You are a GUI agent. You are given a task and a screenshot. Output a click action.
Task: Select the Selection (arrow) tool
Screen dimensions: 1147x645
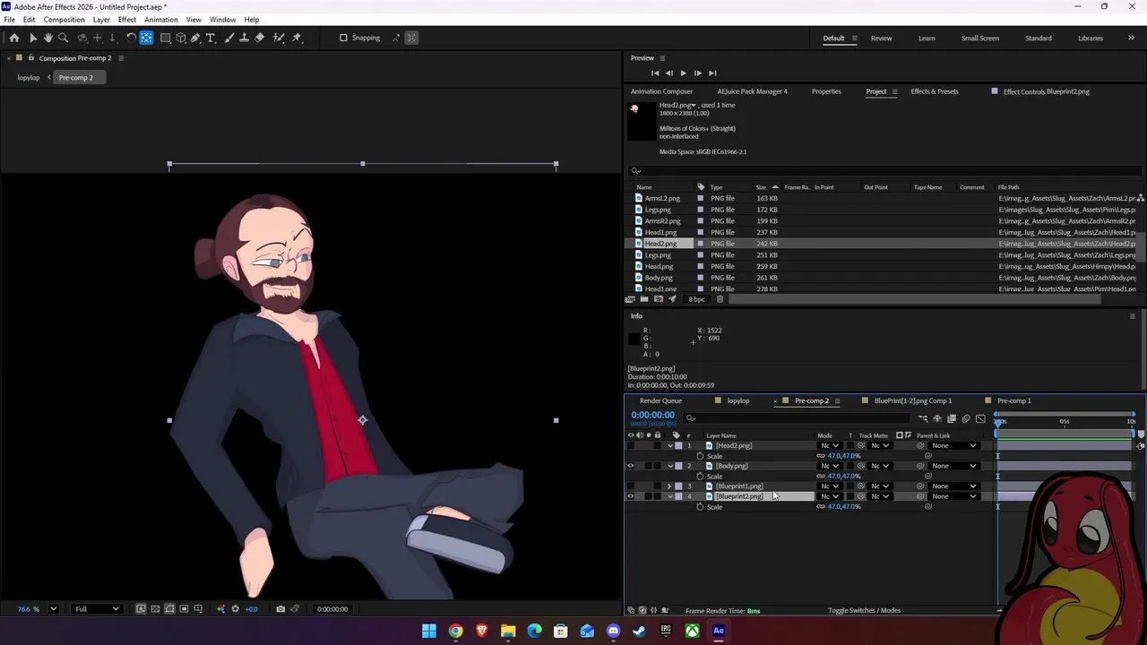33,38
